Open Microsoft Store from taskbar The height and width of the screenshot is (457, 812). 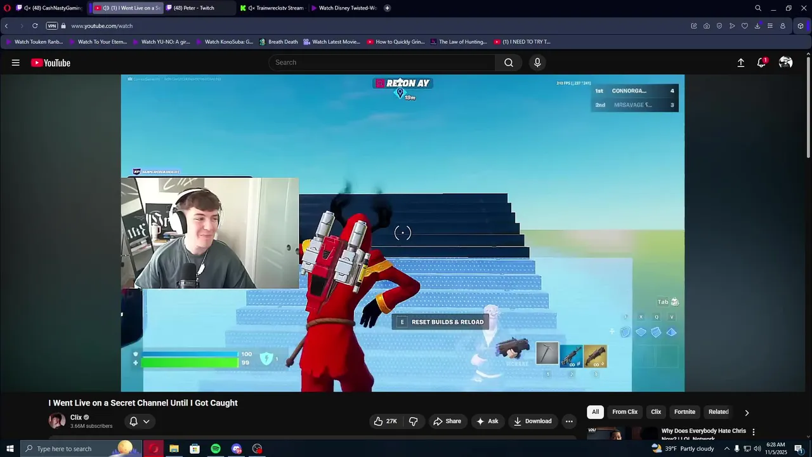(195, 449)
